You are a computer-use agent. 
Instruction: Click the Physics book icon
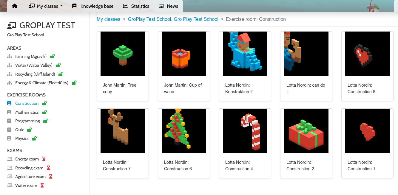click(9, 138)
